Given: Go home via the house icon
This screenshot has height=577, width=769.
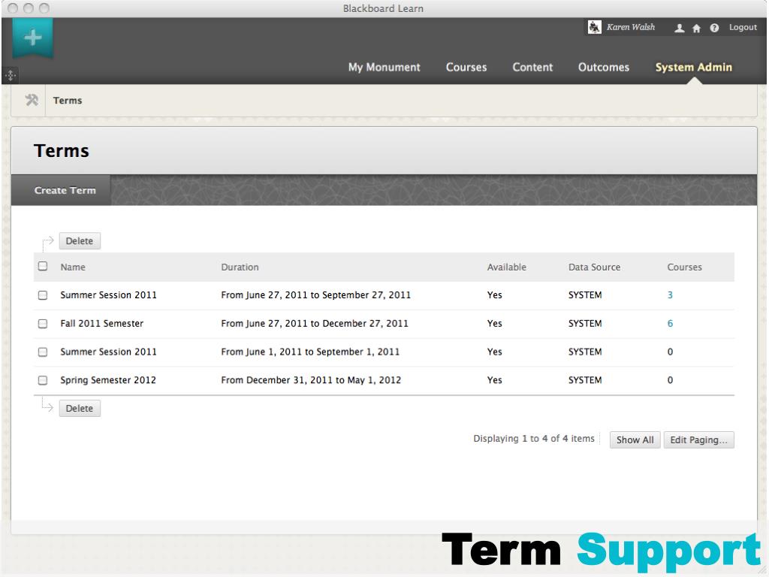Looking at the screenshot, I should [696, 28].
